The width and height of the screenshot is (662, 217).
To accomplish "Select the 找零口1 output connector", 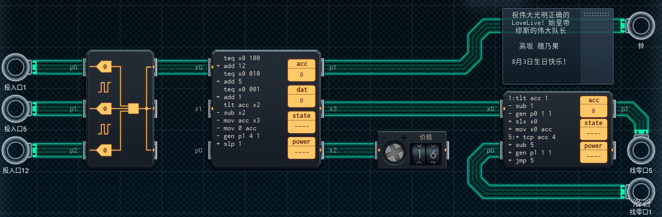I will pos(641,191).
